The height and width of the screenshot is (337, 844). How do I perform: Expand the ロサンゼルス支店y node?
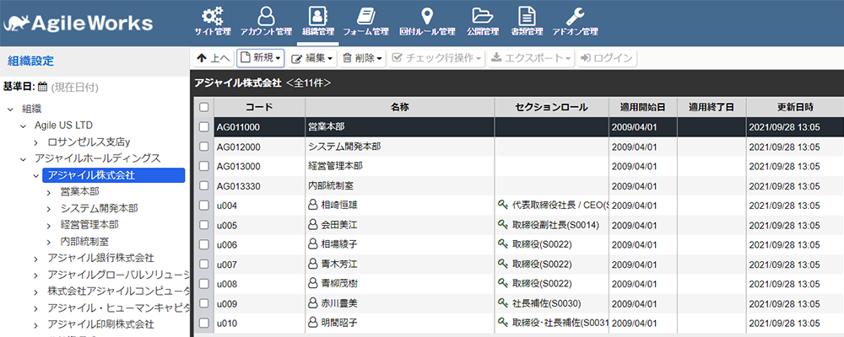(36, 142)
